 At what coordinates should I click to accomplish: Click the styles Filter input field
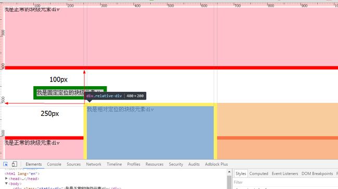coord(284,182)
